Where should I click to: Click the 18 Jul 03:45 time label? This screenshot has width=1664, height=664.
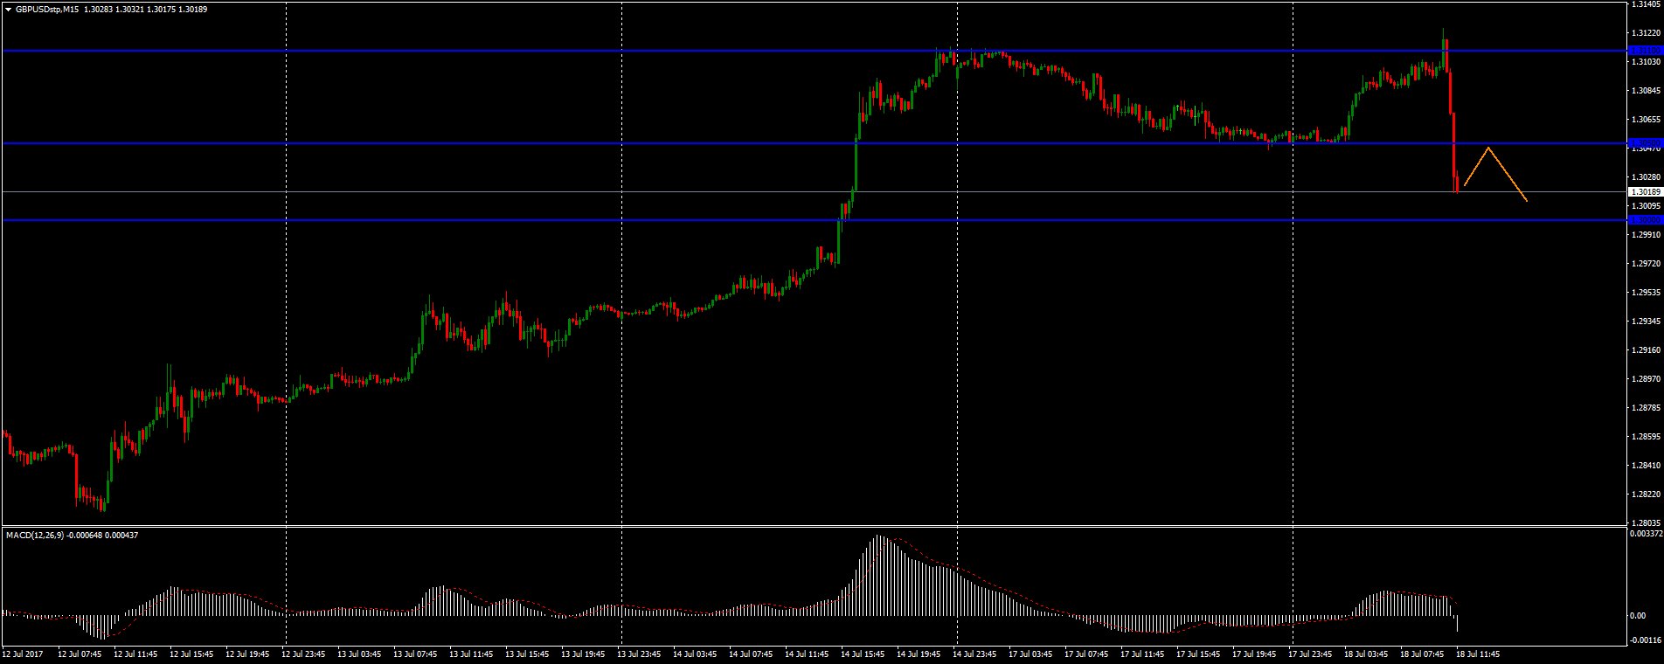pyautogui.click(x=1366, y=654)
